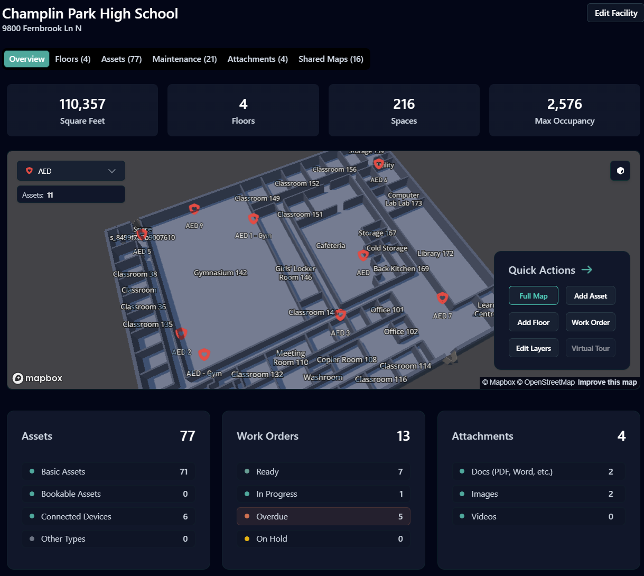Select the Docs (PDF, Word, etc.) row
The height and width of the screenshot is (576, 644).
point(538,471)
